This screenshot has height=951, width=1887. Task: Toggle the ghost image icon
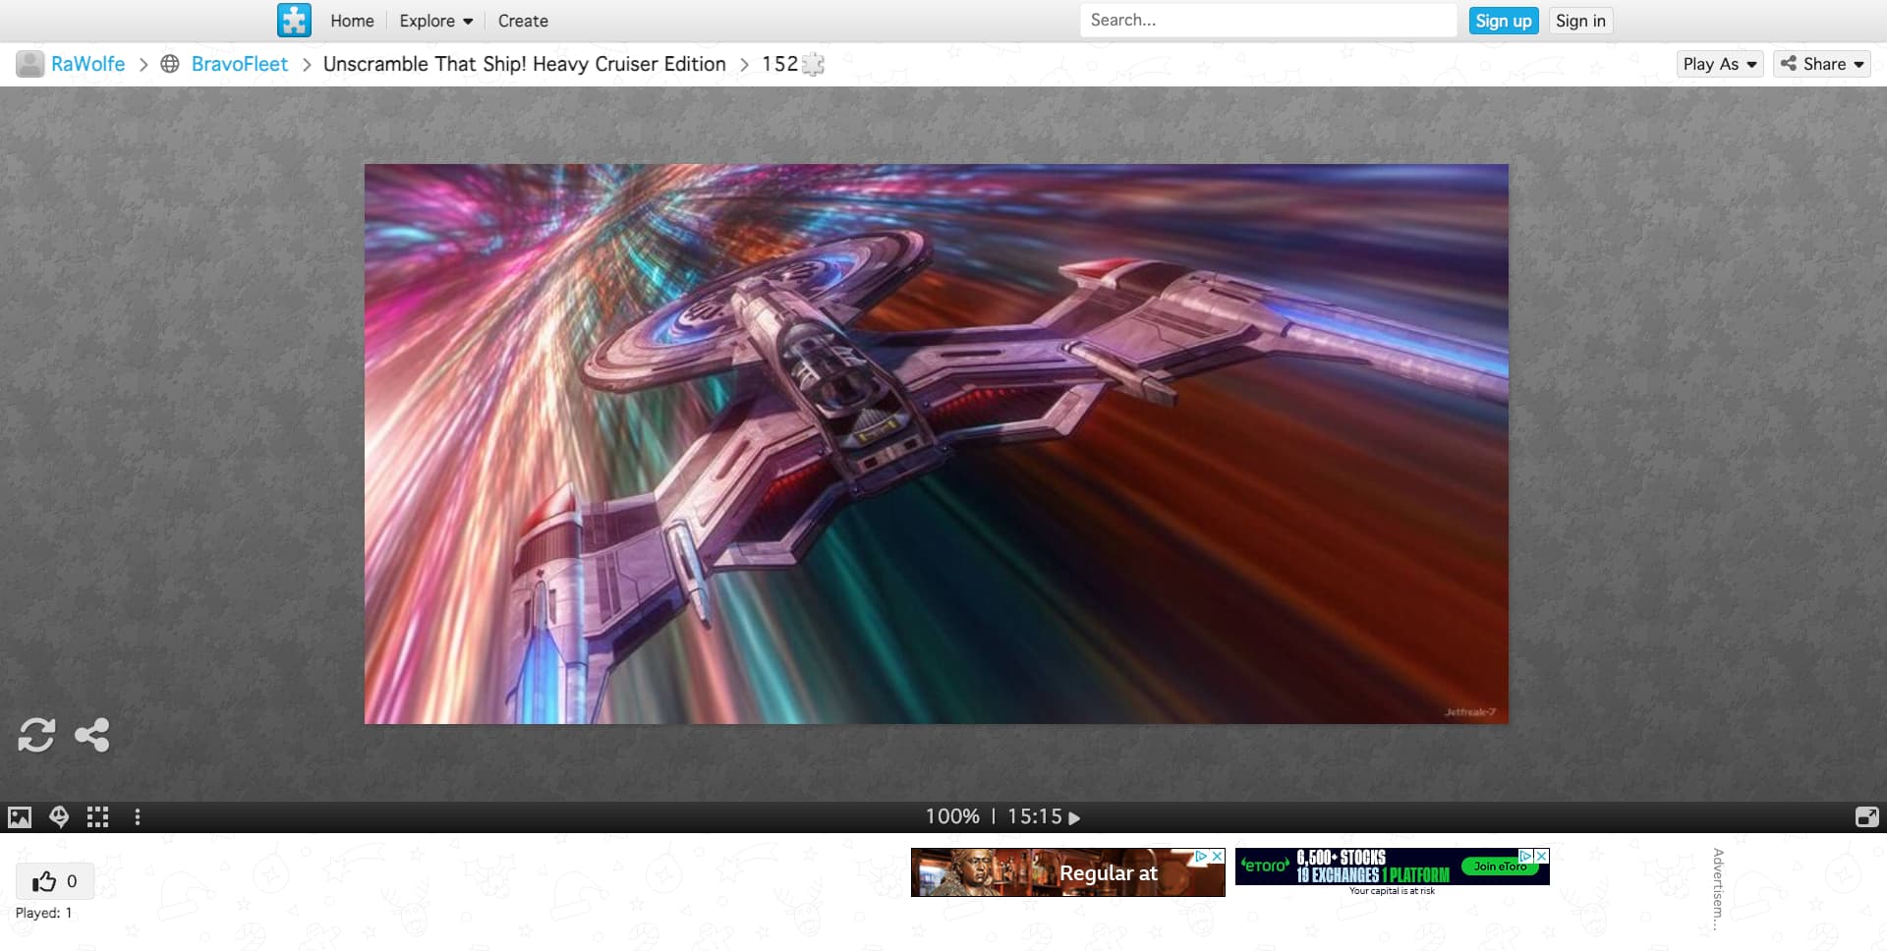point(59,817)
